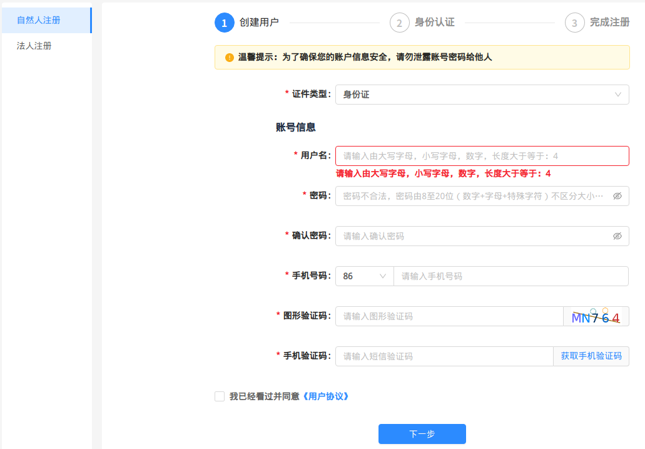Toggle visibility eye in 确认密码 field
This screenshot has width=645, height=449.
pyautogui.click(x=617, y=236)
